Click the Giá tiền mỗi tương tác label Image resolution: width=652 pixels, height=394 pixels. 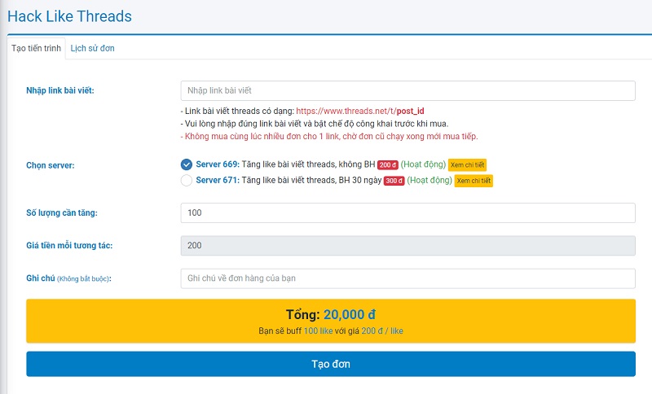pyautogui.click(x=69, y=245)
